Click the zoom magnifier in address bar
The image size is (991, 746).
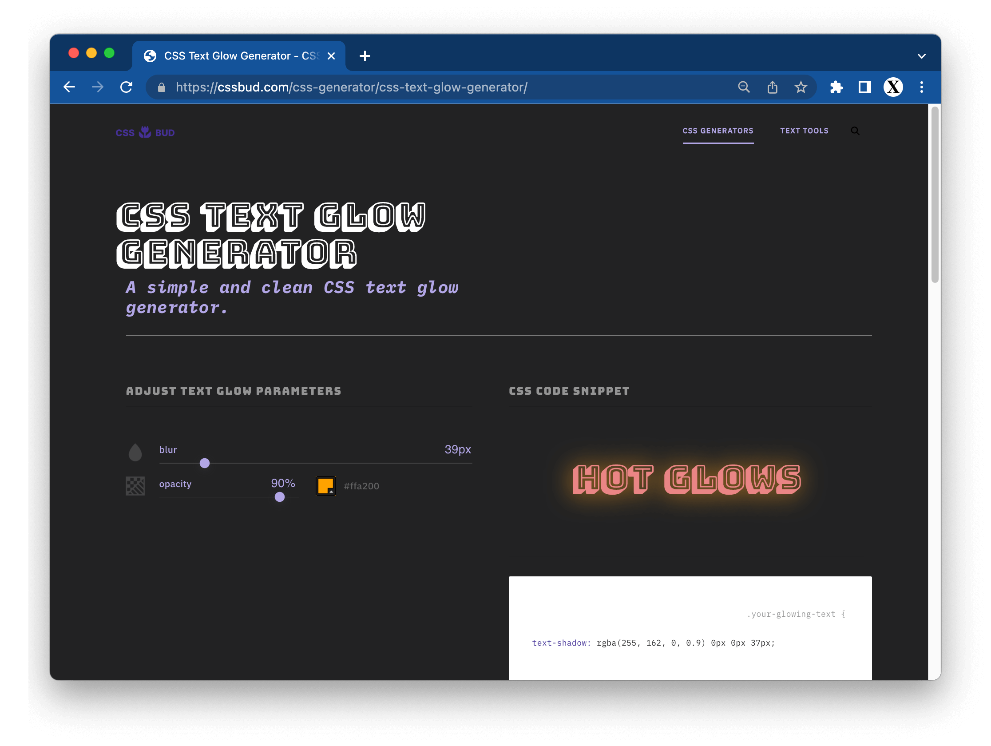(x=744, y=87)
